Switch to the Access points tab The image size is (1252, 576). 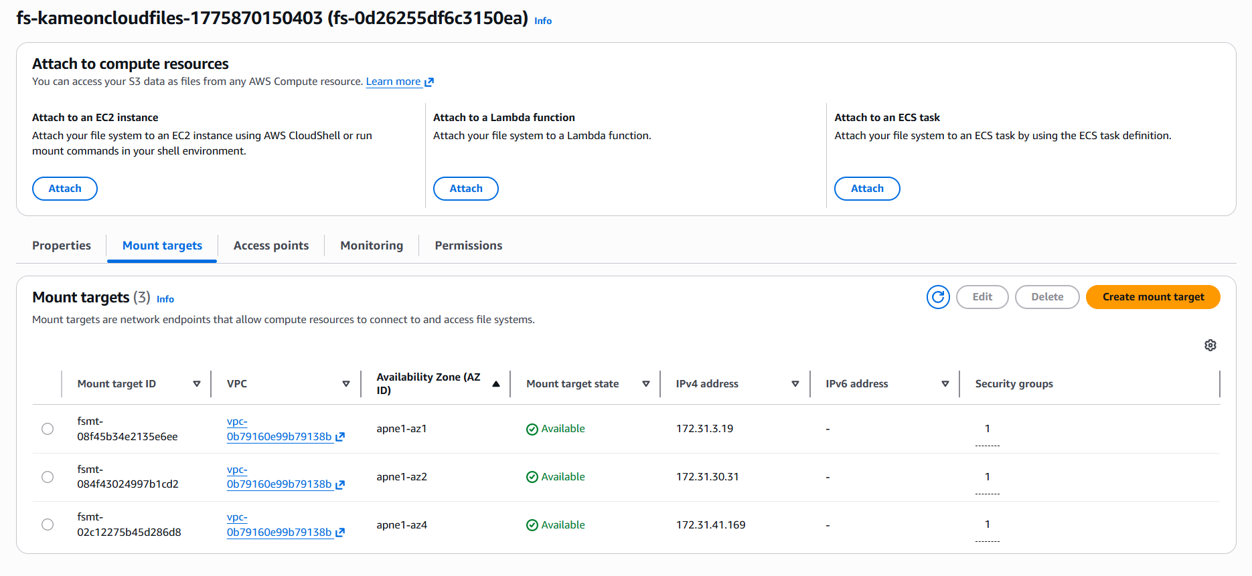tap(271, 246)
